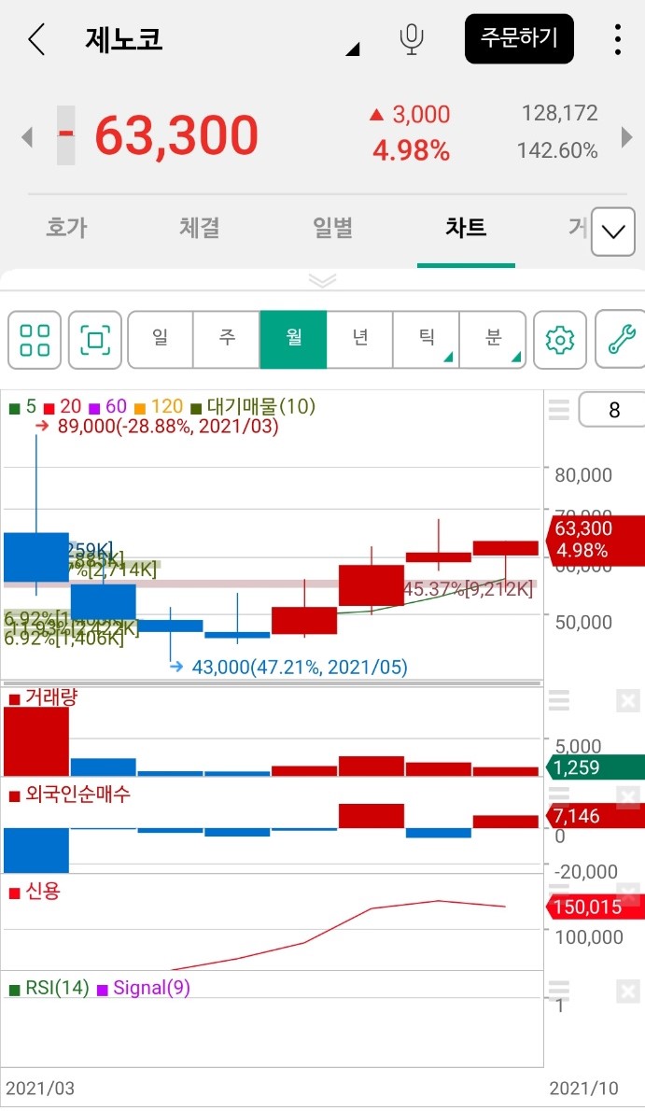Tap the 주문하기 order button
Viewport: 645px width, 1111px height.
tap(519, 38)
